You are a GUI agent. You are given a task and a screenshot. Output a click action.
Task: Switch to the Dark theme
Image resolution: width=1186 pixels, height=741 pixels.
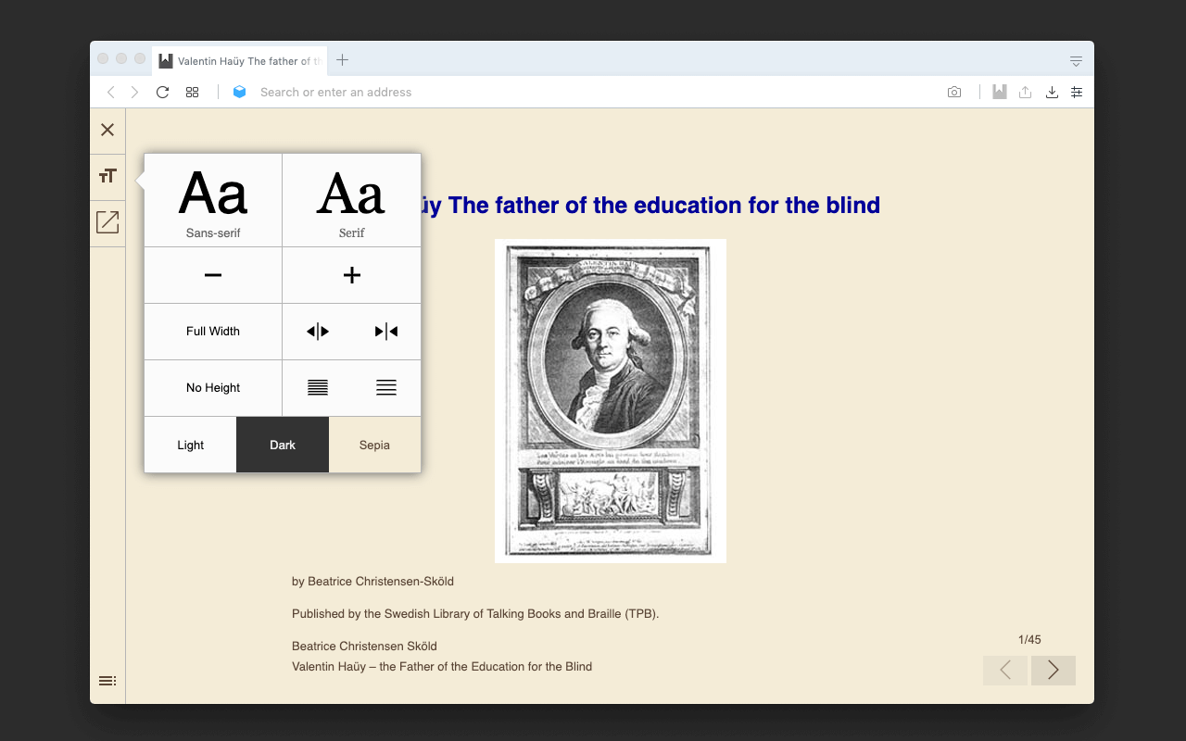click(x=283, y=445)
